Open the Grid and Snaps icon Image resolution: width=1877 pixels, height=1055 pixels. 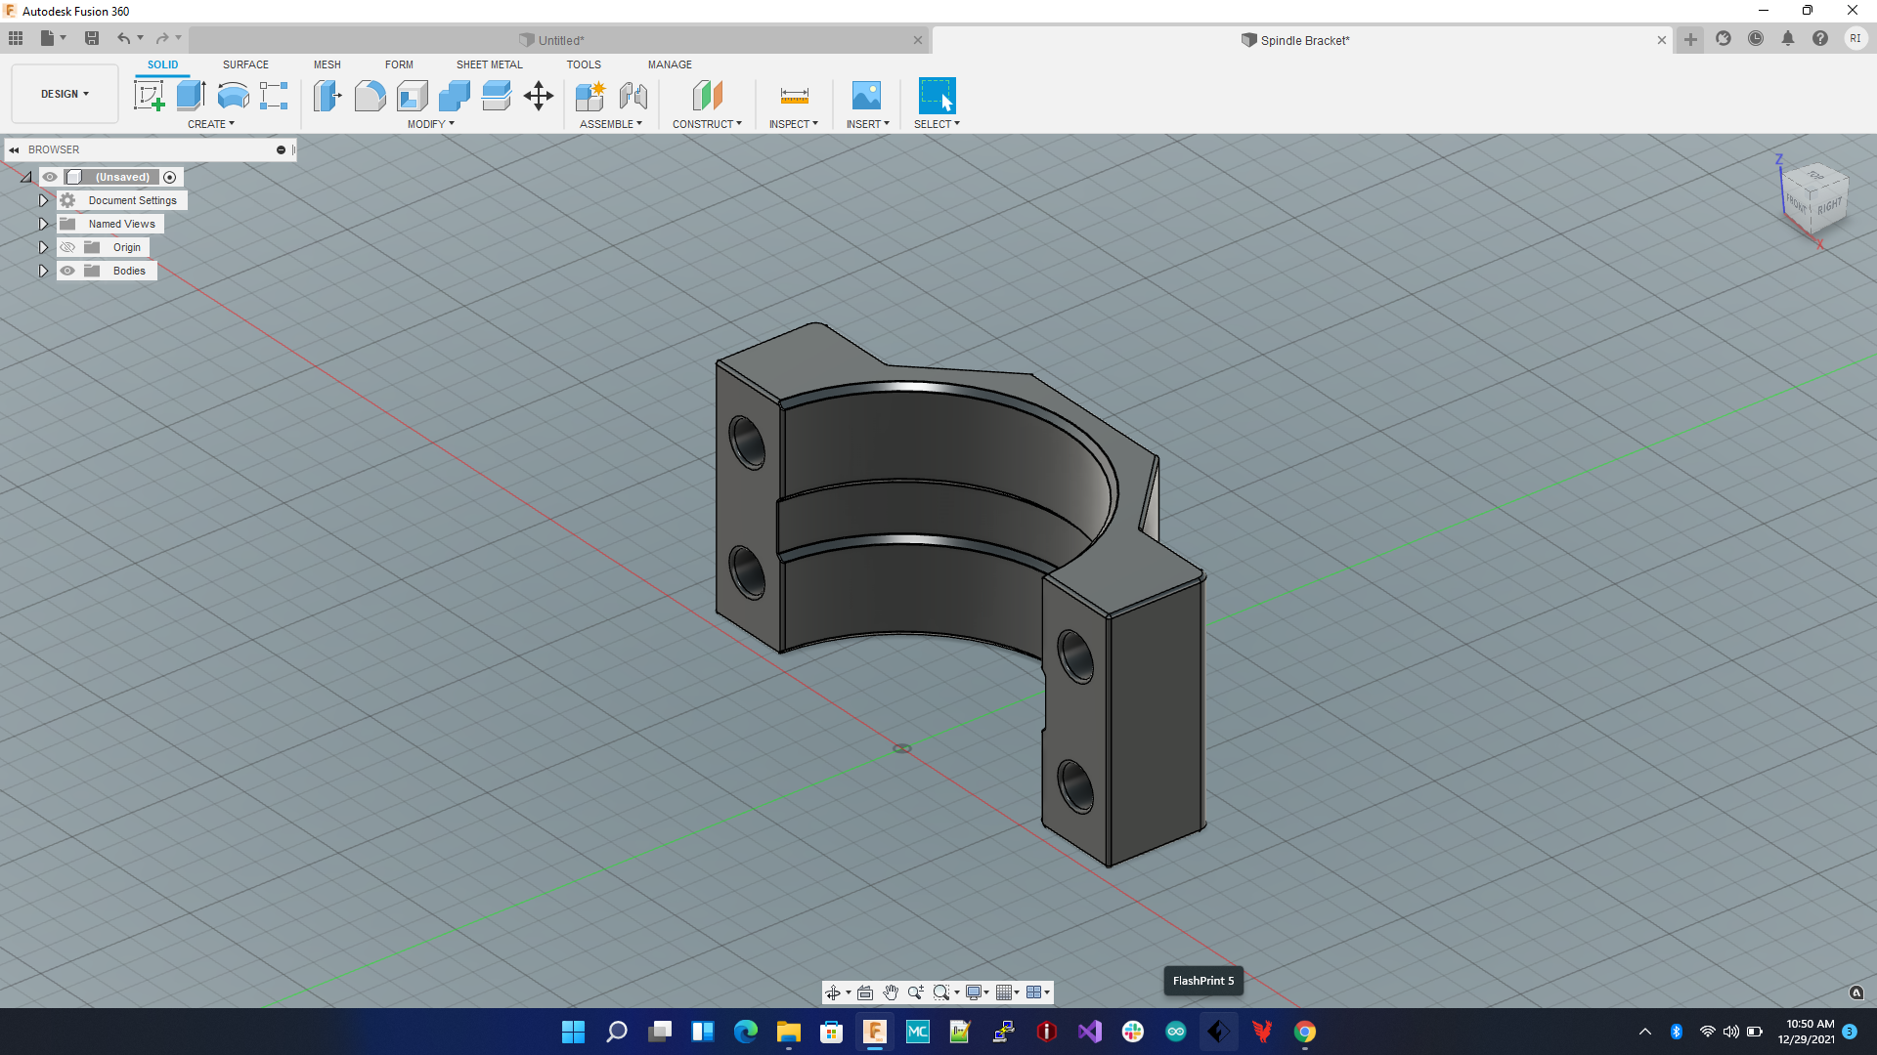pos(1004,992)
